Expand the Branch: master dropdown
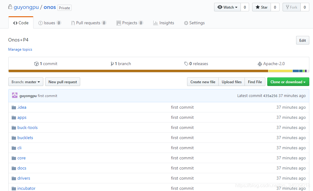This screenshot has height=191, width=313. [26, 82]
